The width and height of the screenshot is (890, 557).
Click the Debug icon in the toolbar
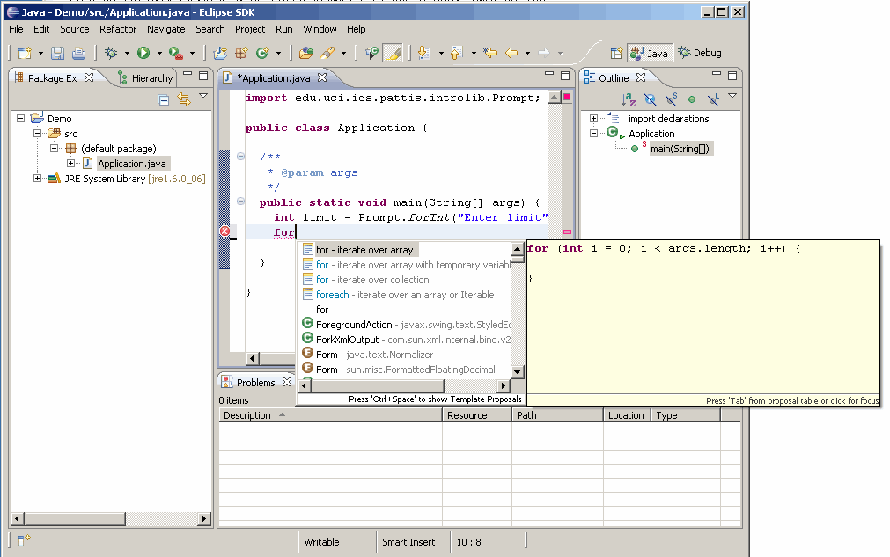tap(111, 52)
